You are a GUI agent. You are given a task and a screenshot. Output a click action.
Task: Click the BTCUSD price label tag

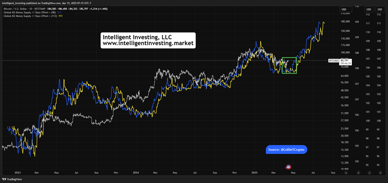[x=333, y=60]
